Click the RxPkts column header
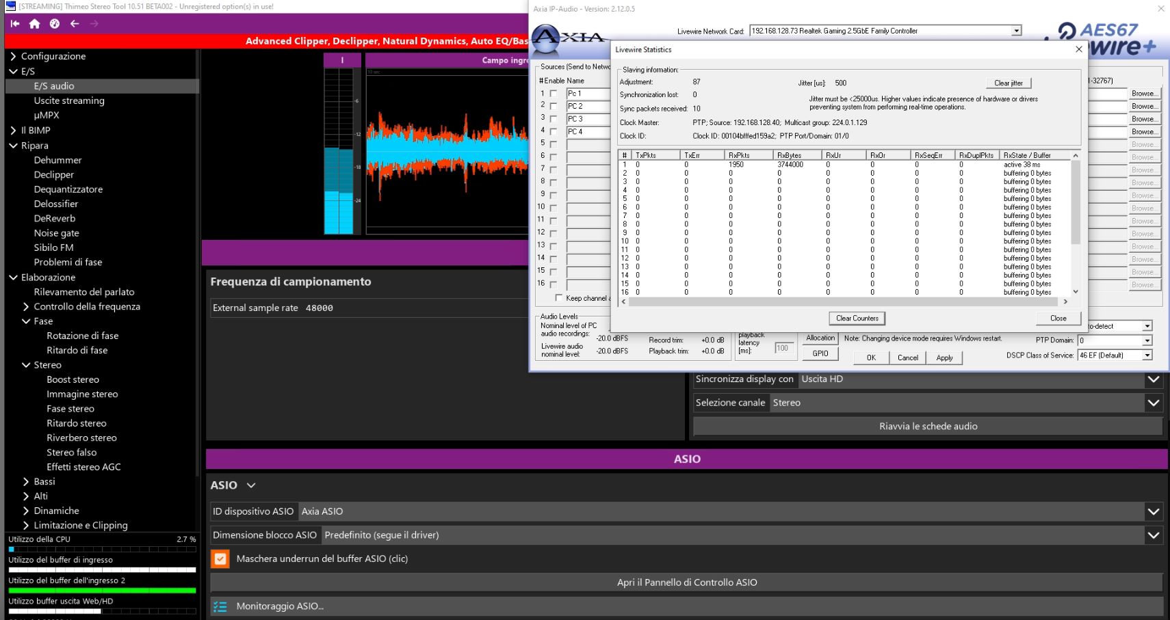This screenshot has height=620, width=1170. pos(749,155)
